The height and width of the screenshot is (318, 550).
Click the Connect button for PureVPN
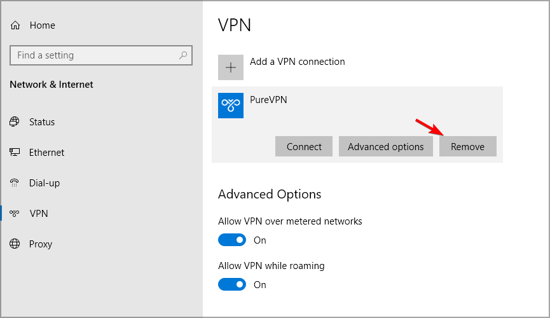[304, 146]
